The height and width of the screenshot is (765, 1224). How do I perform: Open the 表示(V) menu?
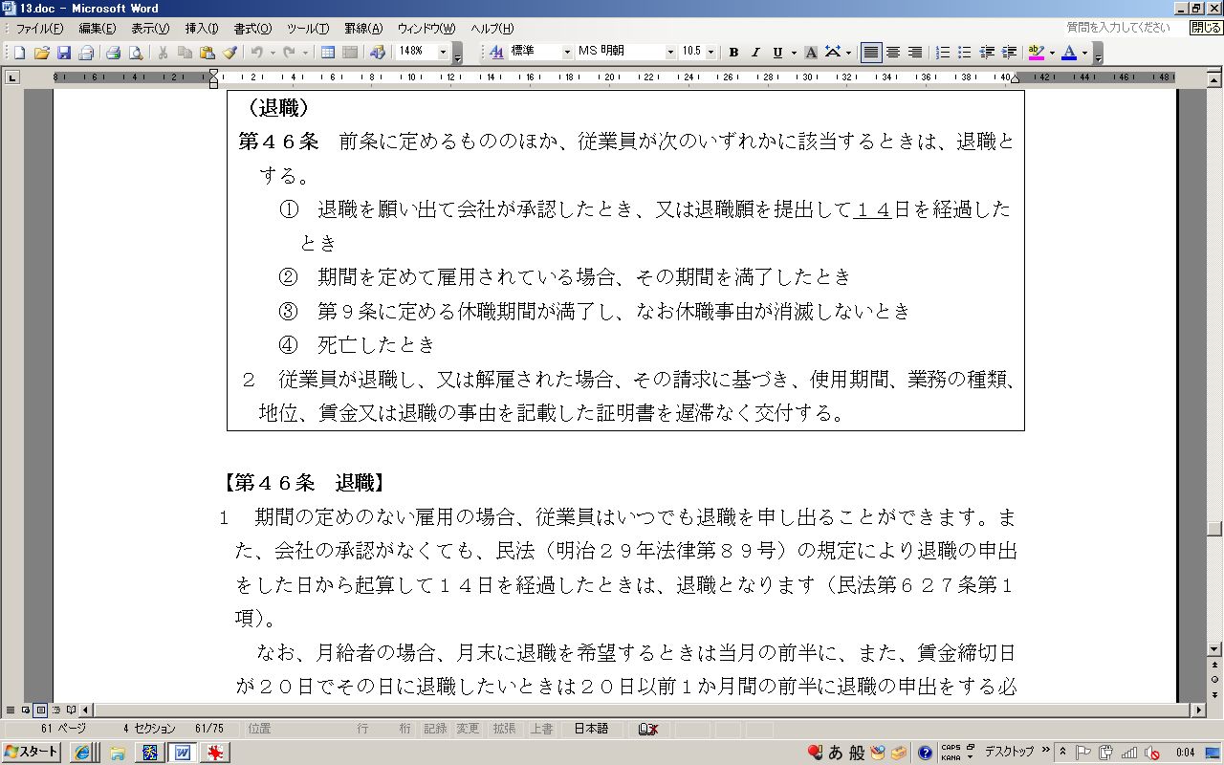tap(150, 29)
